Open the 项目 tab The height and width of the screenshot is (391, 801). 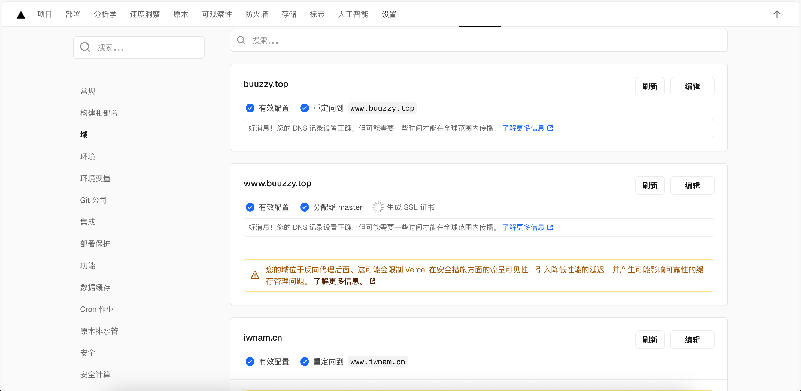[x=44, y=14]
